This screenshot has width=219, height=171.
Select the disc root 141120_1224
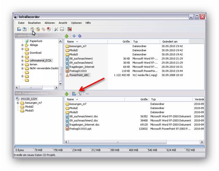(29, 99)
